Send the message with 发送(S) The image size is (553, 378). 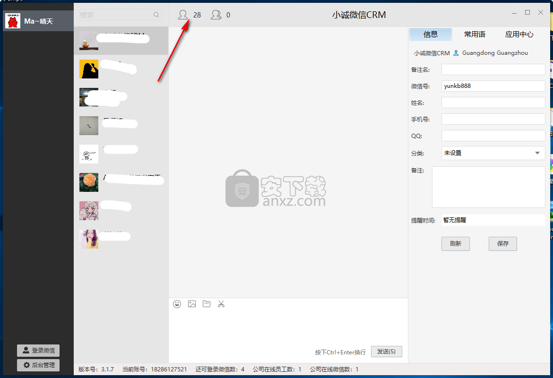tap(386, 352)
